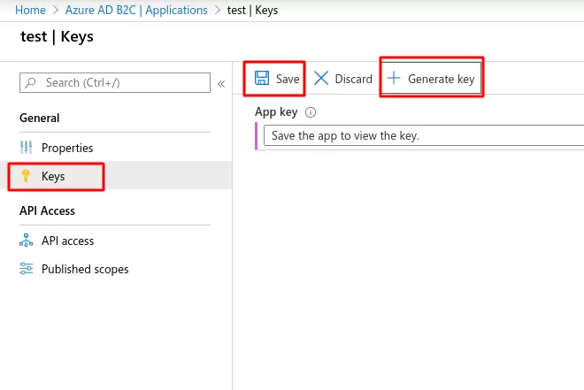
Task: Click the yellow Keys icon
Action: tap(26, 176)
